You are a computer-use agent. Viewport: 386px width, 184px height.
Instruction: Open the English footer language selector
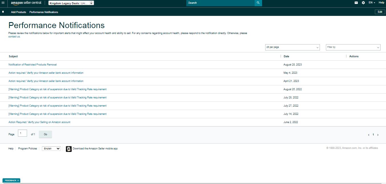[51, 149]
